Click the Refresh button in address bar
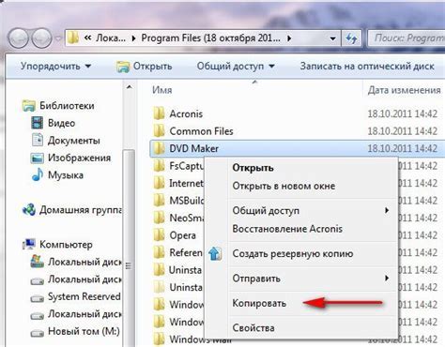Screen dimensions: 445x347 pos(351,38)
